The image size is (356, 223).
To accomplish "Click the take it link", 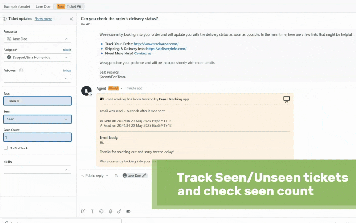I will 67,50.
